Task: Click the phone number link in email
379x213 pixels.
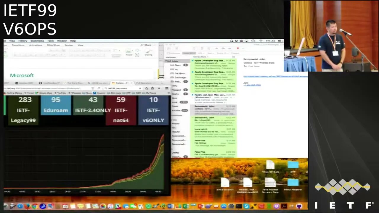Action: (252, 85)
